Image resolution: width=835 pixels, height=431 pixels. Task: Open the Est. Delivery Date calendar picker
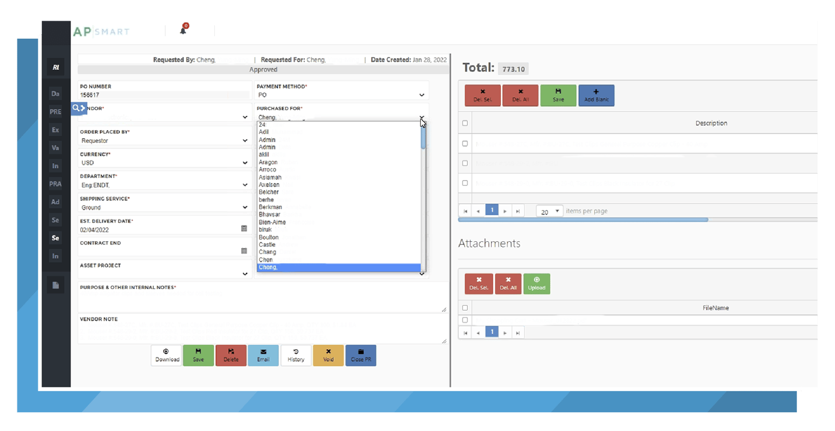tap(244, 228)
